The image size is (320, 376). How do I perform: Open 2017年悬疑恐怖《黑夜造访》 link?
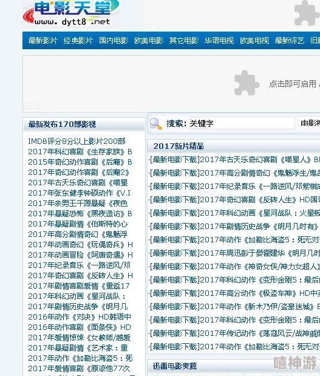(x=80, y=214)
